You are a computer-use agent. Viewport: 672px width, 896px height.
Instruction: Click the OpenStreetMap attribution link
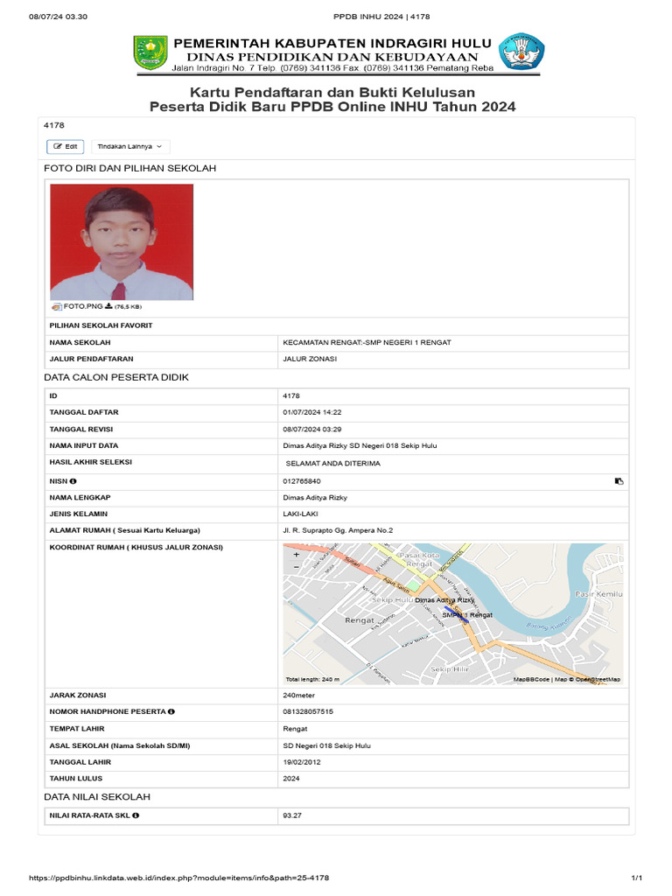(598, 679)
